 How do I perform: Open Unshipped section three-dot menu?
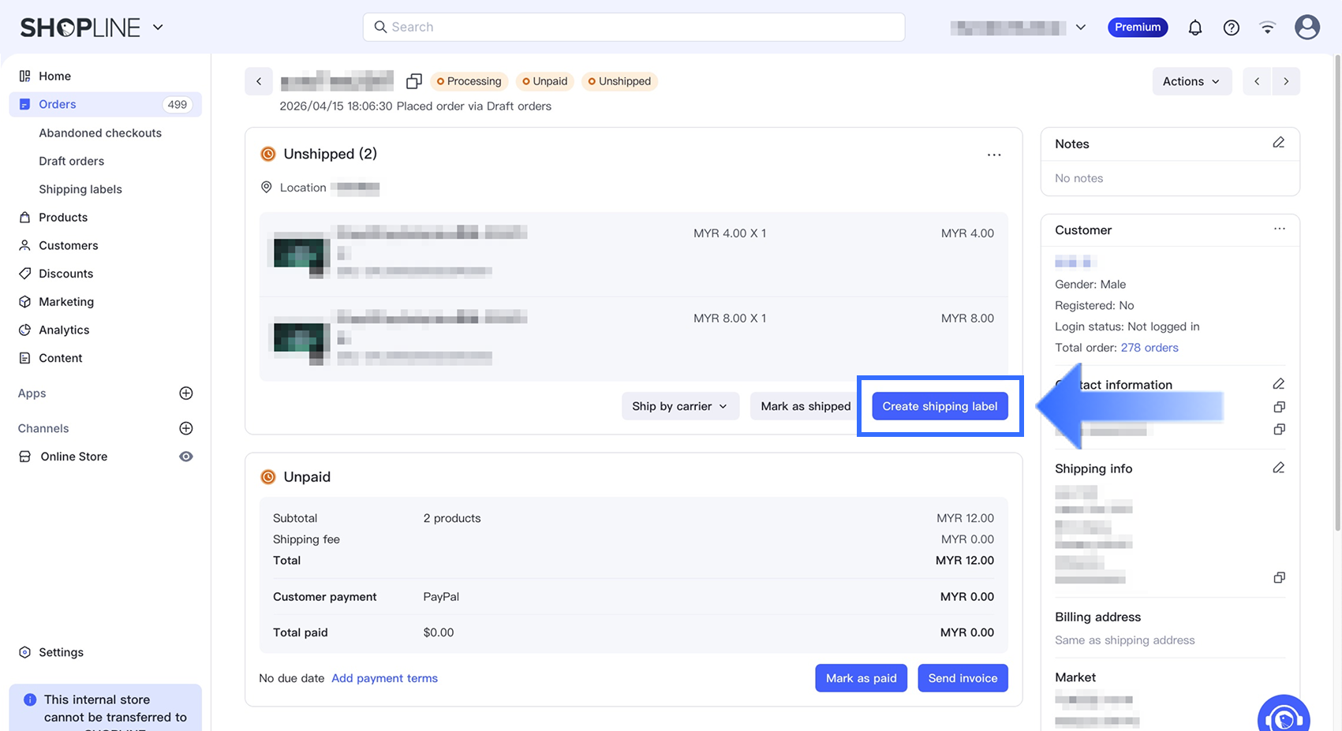tap(993, 155)
